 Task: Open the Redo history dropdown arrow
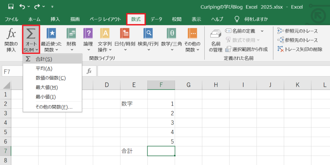coord(44,7)
